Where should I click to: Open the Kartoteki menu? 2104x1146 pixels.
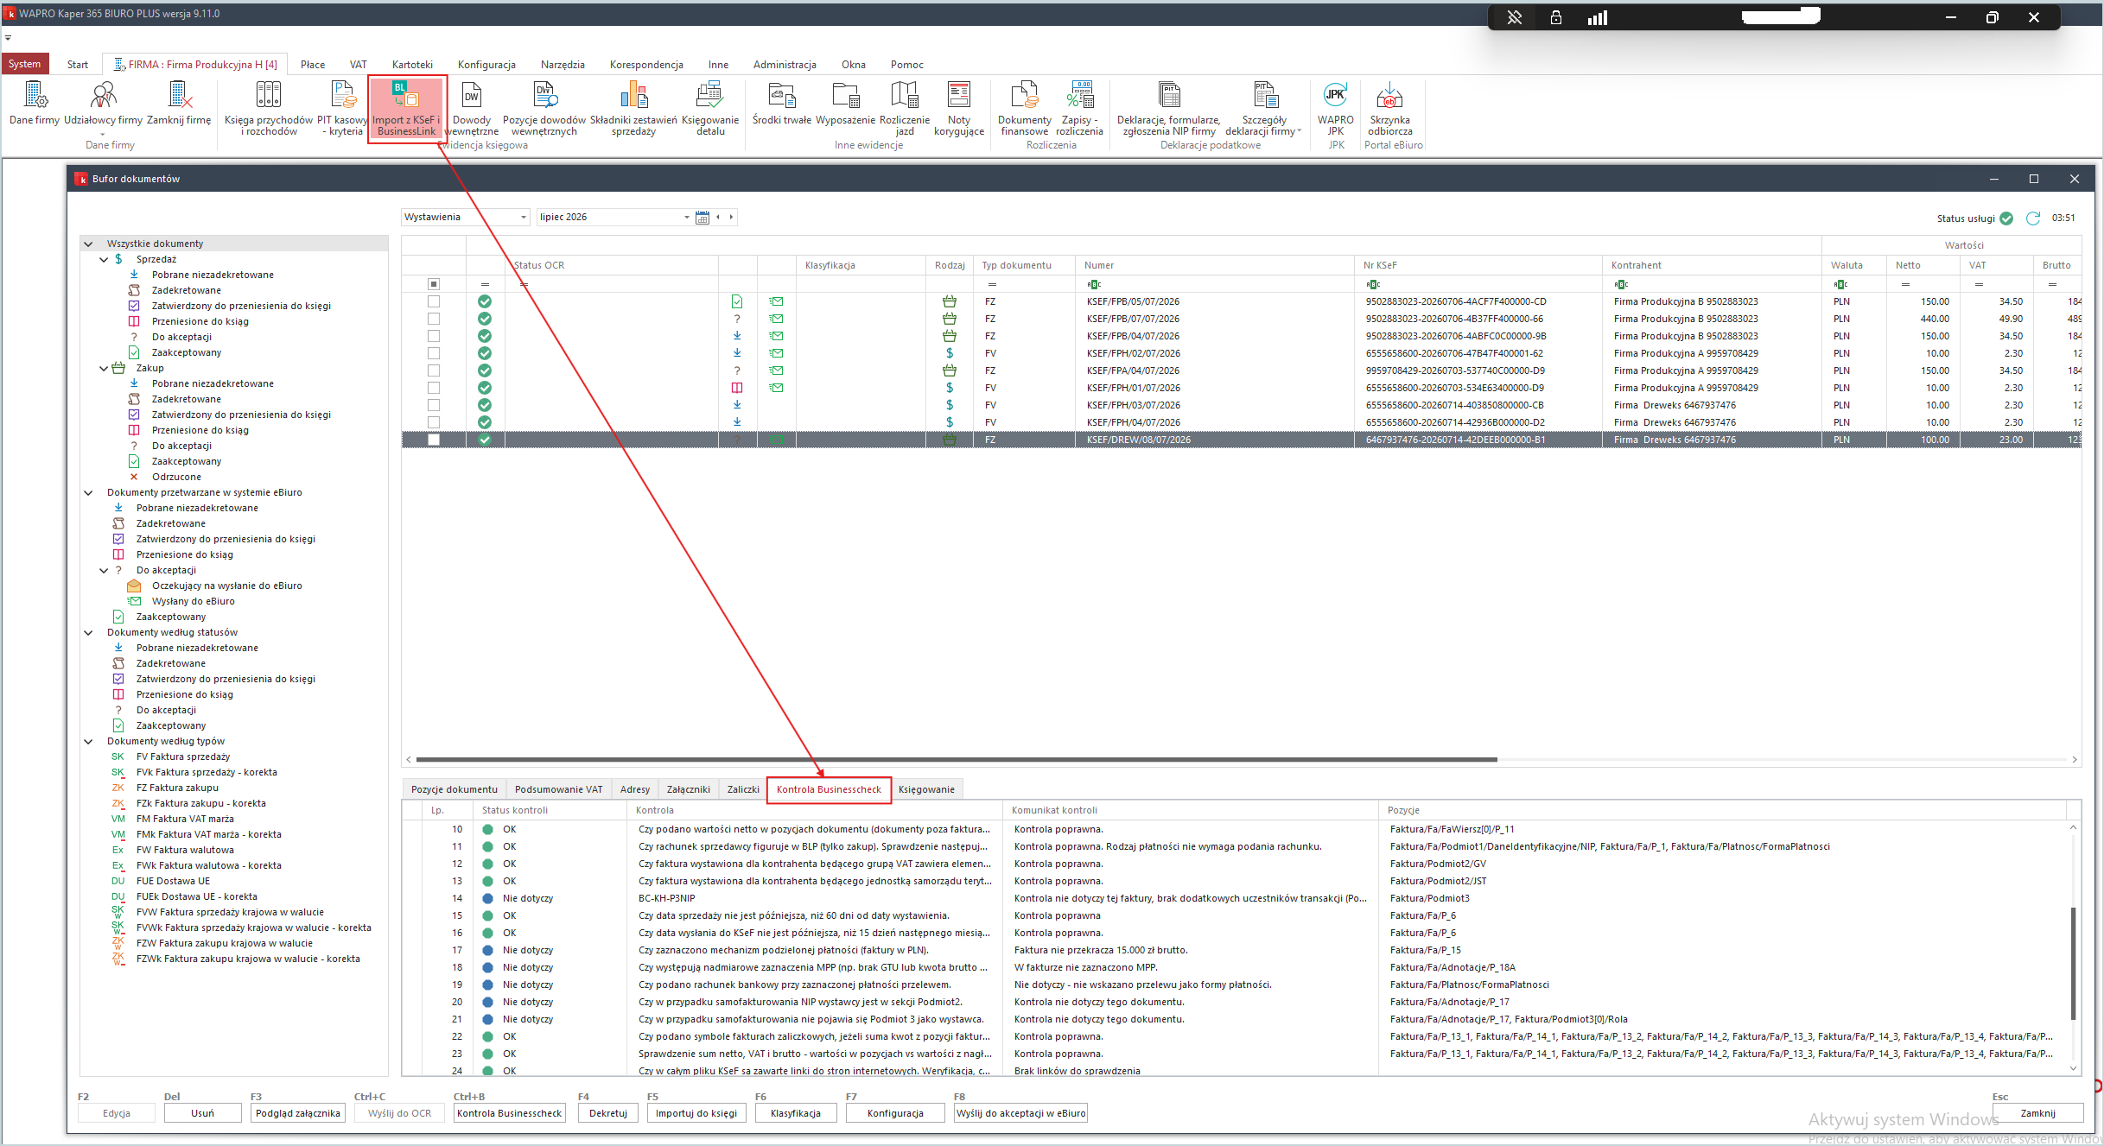412,65
